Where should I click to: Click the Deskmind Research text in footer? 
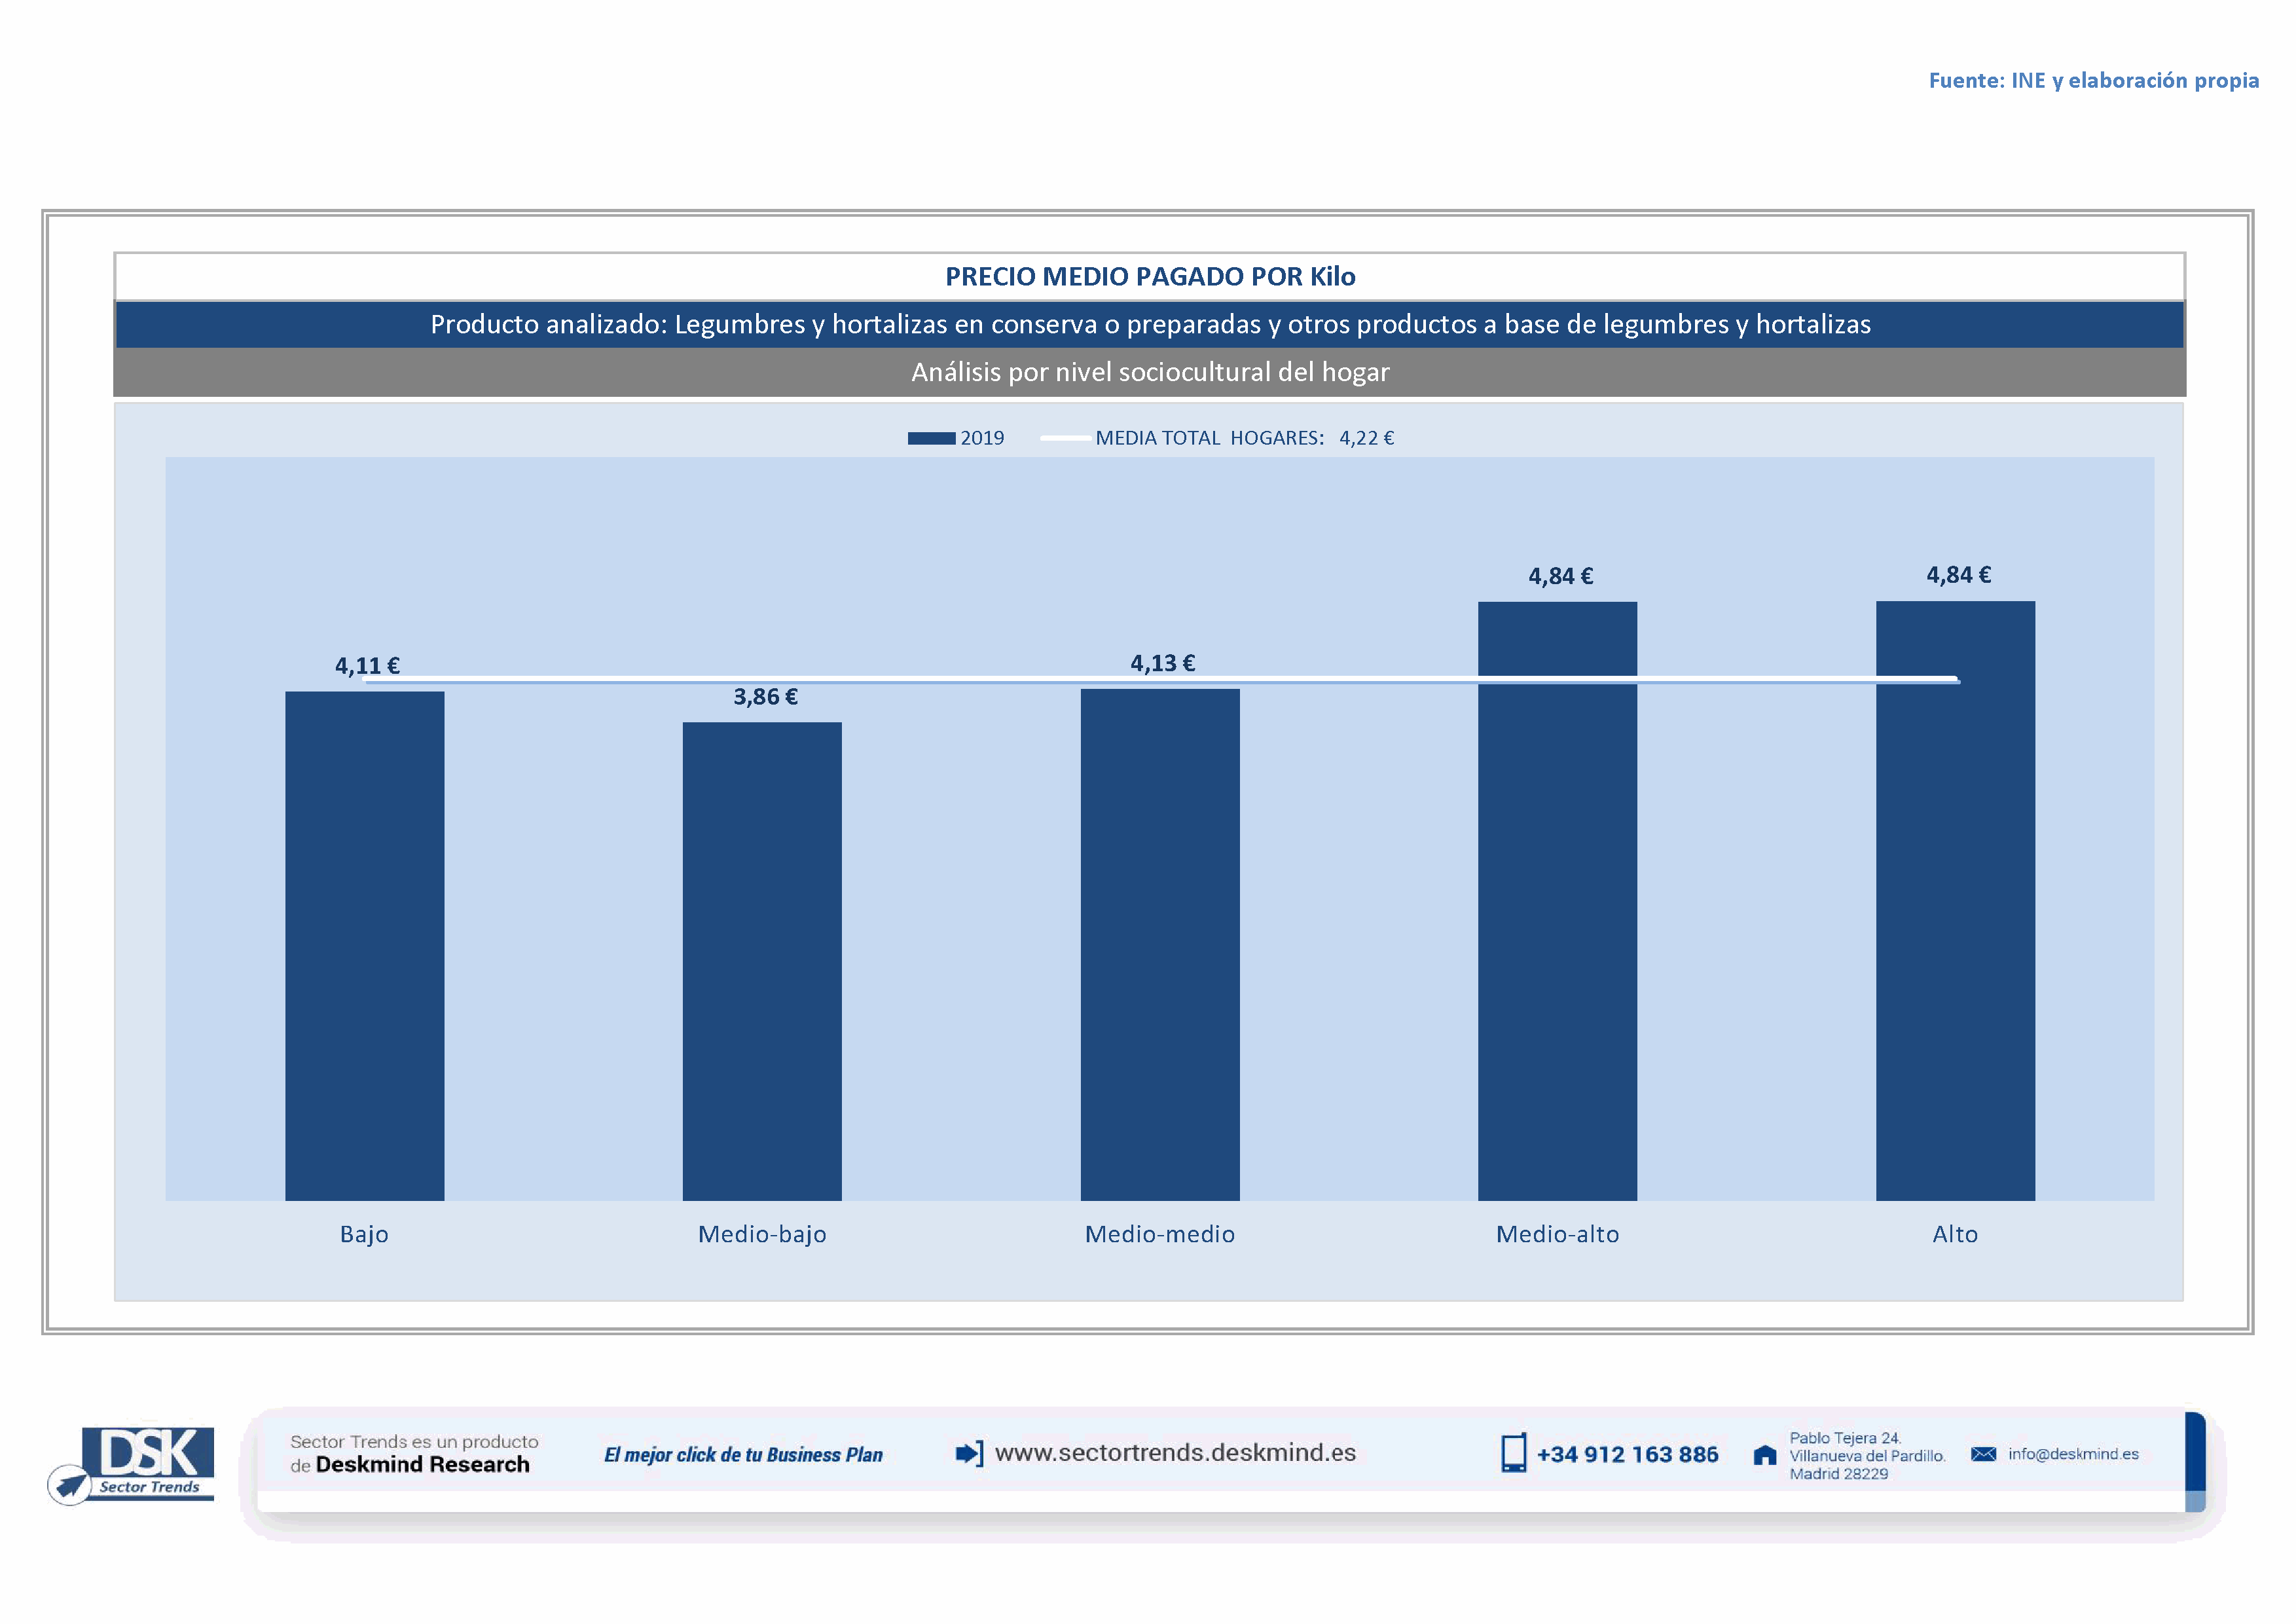click(x=422, y=1465)
